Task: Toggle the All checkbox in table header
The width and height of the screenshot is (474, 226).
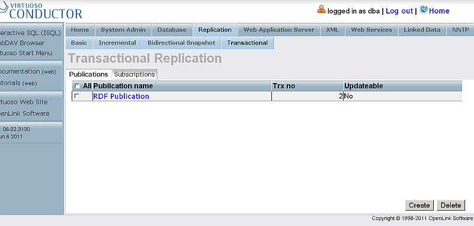Action: pos(78,86)
